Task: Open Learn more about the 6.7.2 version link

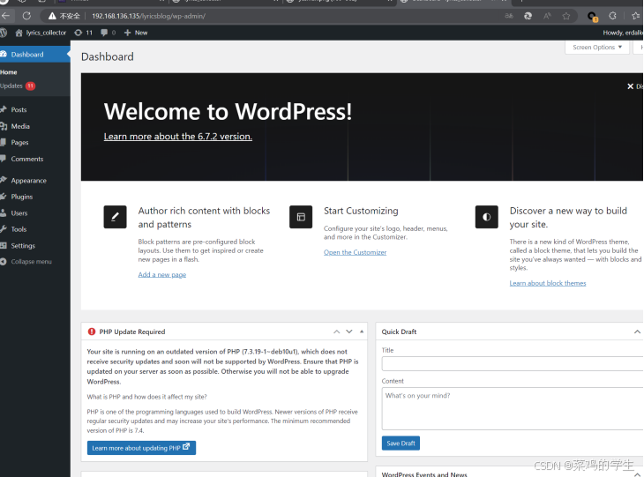Action: coord(178,137)
